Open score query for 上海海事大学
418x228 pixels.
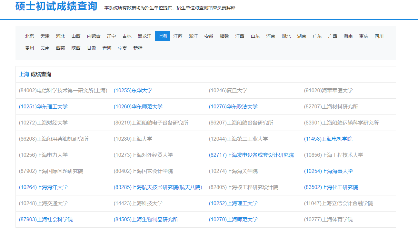tap(328, 171)
